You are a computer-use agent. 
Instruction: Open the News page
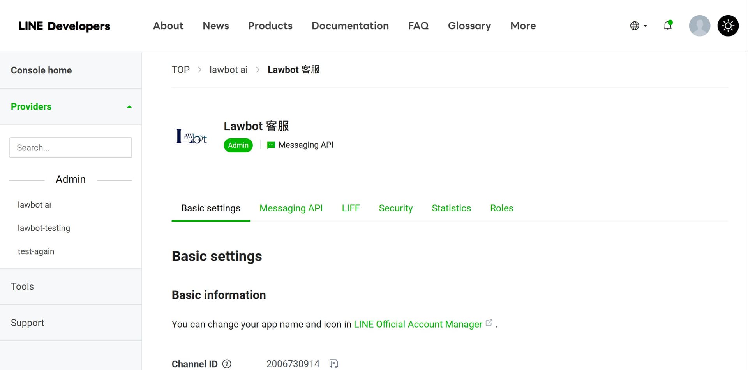(x=216, y=26)
